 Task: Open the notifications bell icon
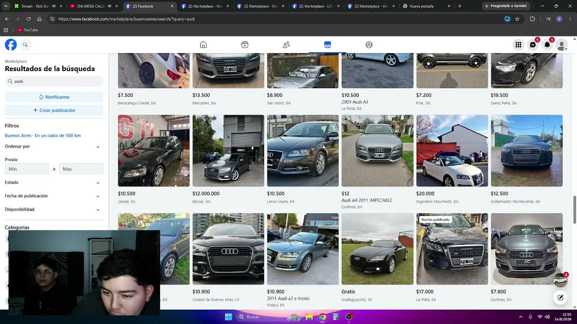pos(547,45)
